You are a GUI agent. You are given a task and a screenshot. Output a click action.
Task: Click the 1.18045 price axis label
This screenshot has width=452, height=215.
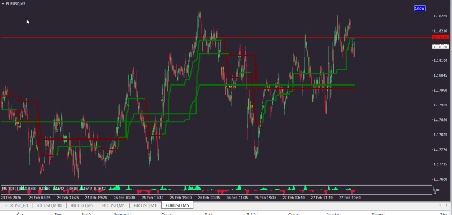click(441, 75)
